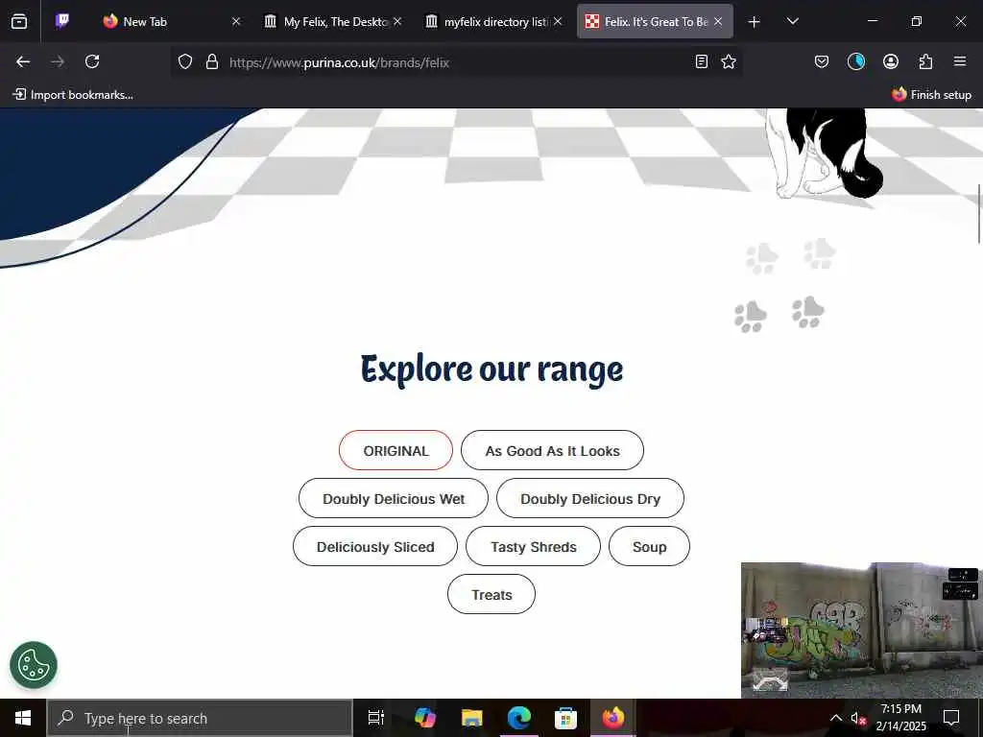Open the Windows Start menu

tap(23, 718)
